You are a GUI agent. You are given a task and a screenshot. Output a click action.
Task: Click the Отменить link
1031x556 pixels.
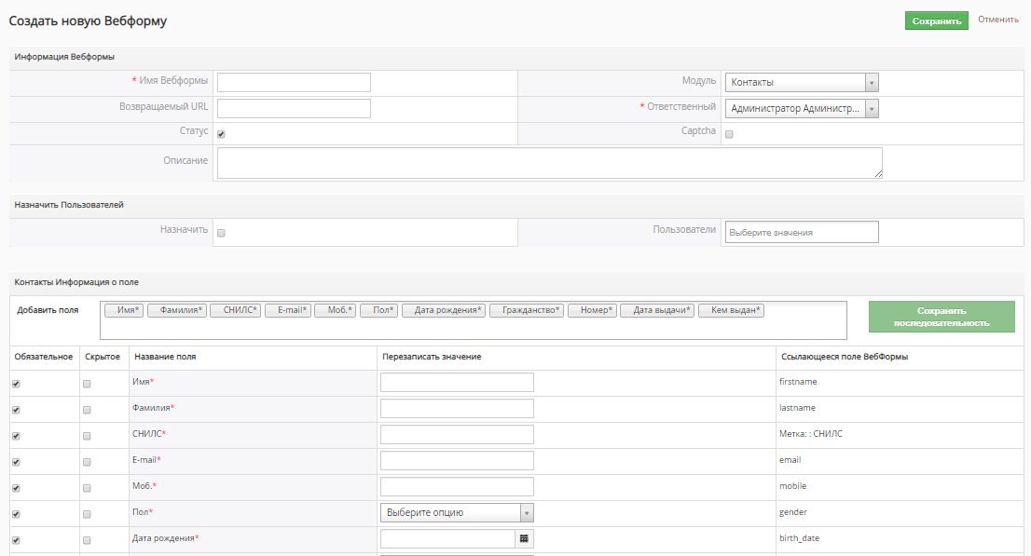pyautogui.click(x=997, y=20)
